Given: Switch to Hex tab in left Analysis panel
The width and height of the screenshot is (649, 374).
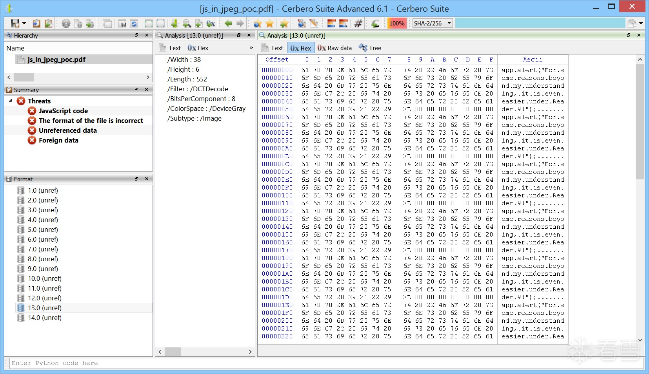Looking at the screenshot, I should pos(198,48).
